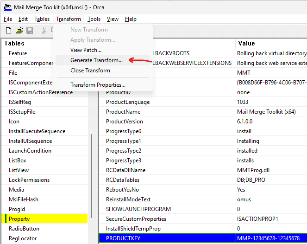The width and height of the screenshot is (307, 244).
Task: Select the Feature table
Action: tap(18, 53)
